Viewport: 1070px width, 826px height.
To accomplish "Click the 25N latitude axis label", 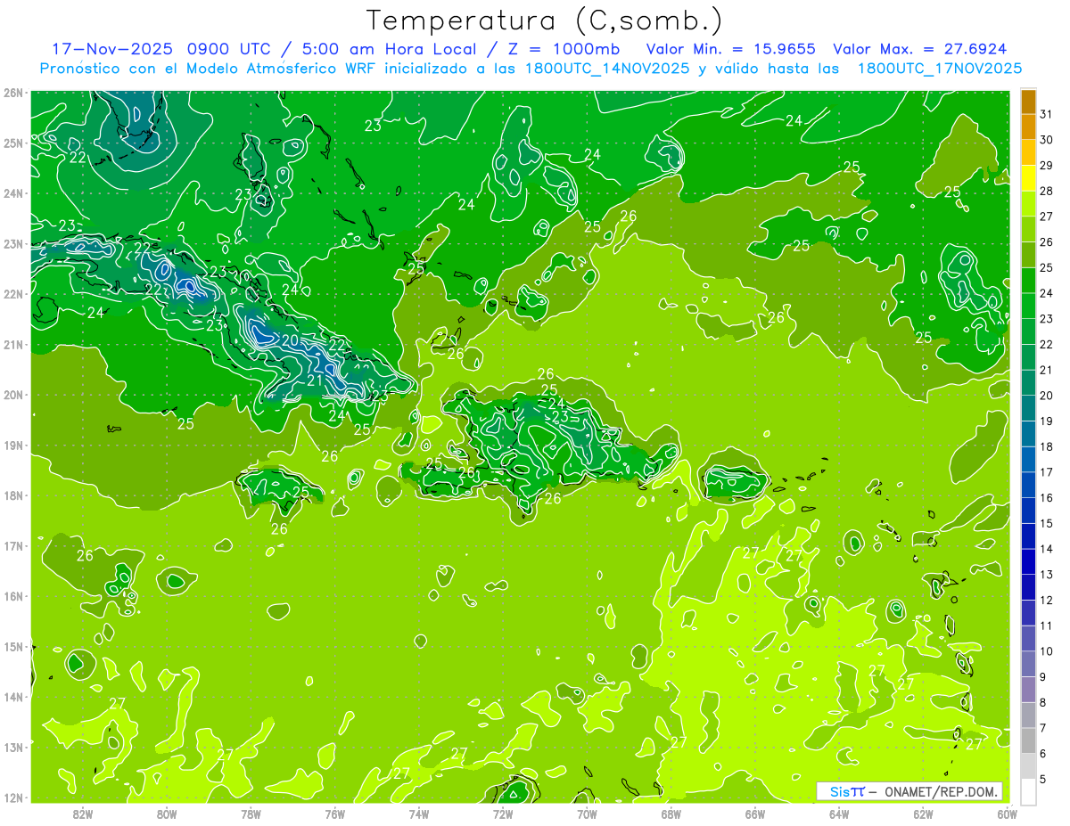I will (x=14, y=143).
